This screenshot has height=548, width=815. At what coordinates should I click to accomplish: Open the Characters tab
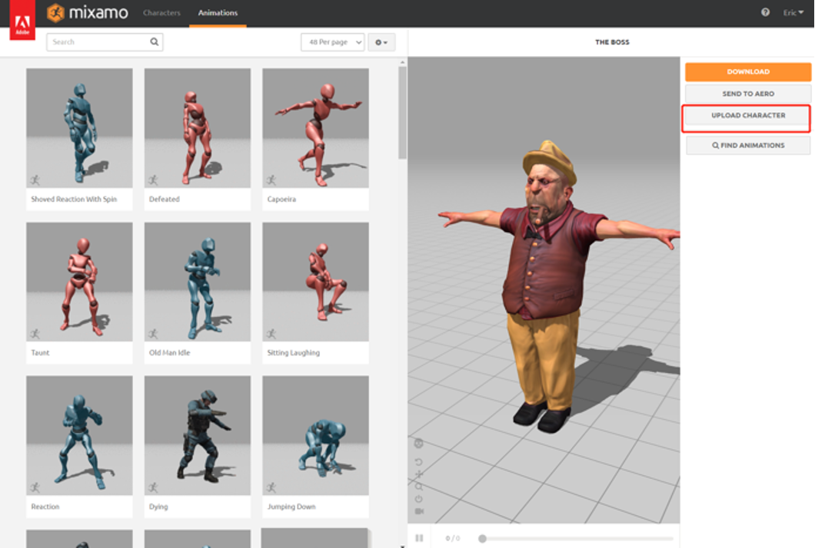coord(161,12)
